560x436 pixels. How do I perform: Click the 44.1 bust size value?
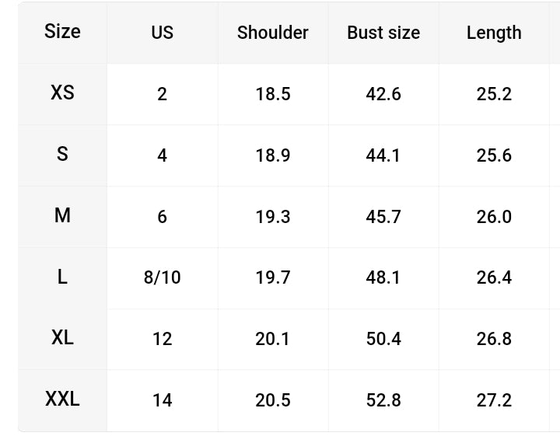pos(383,155)
